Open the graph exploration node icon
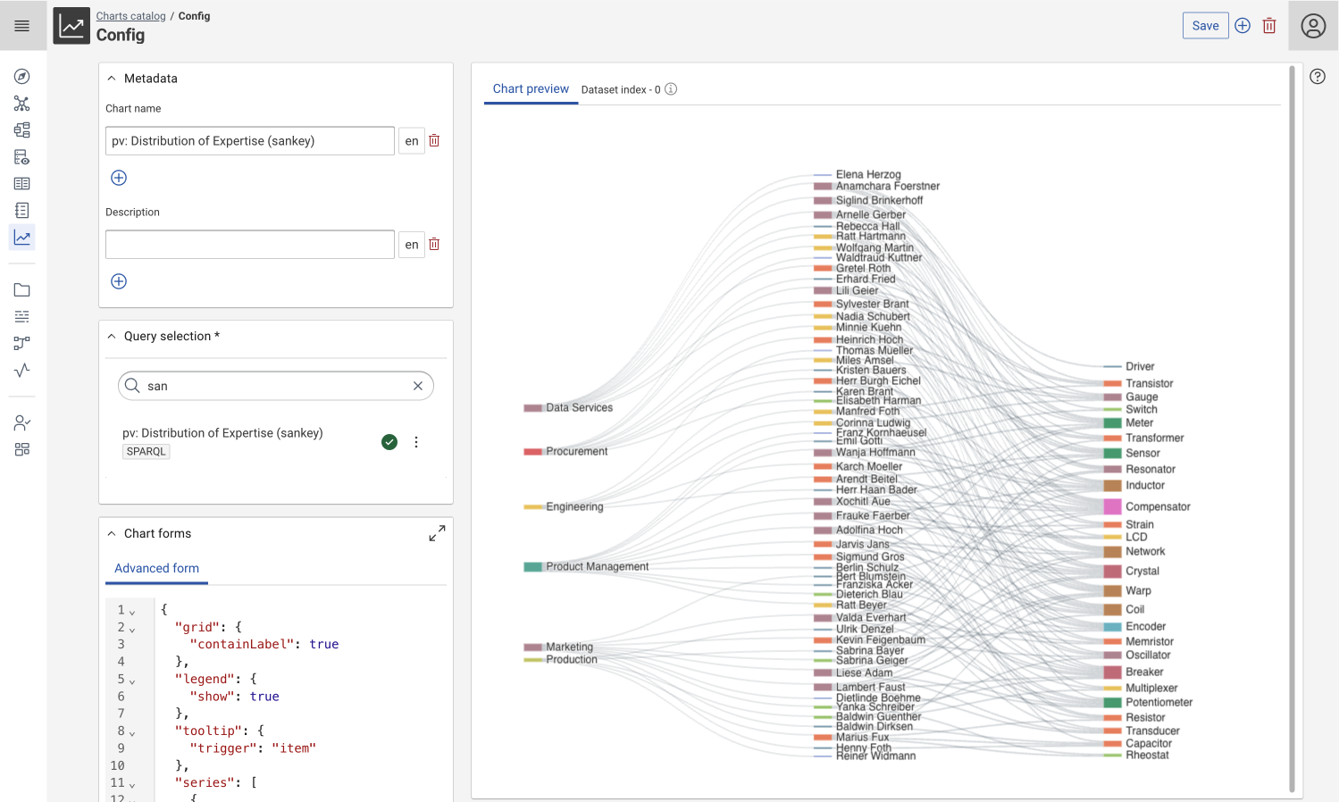The height and width of the screenshot is (802, 1339). [x=21, y=104]
